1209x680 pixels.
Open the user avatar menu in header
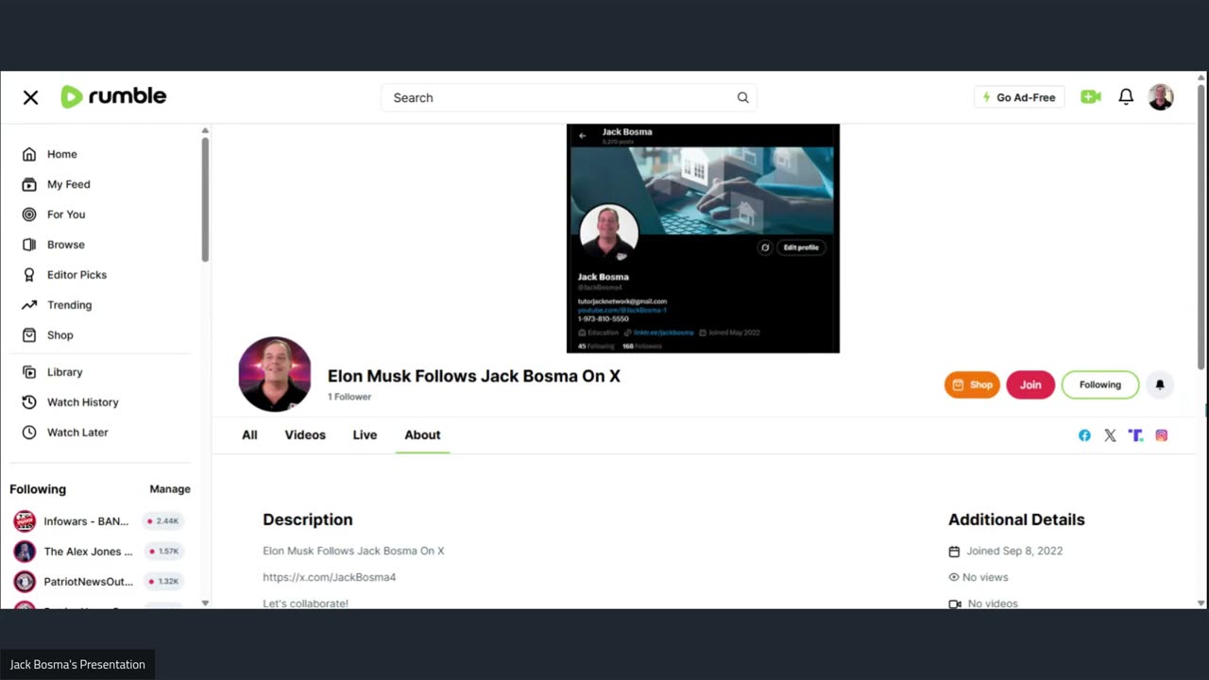[1161, 96]
